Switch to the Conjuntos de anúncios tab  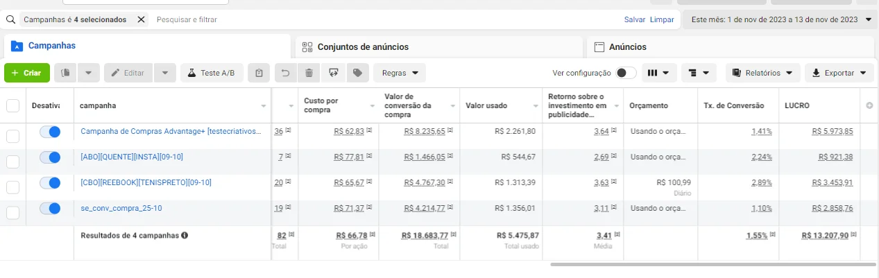click(x=362, y=47)
